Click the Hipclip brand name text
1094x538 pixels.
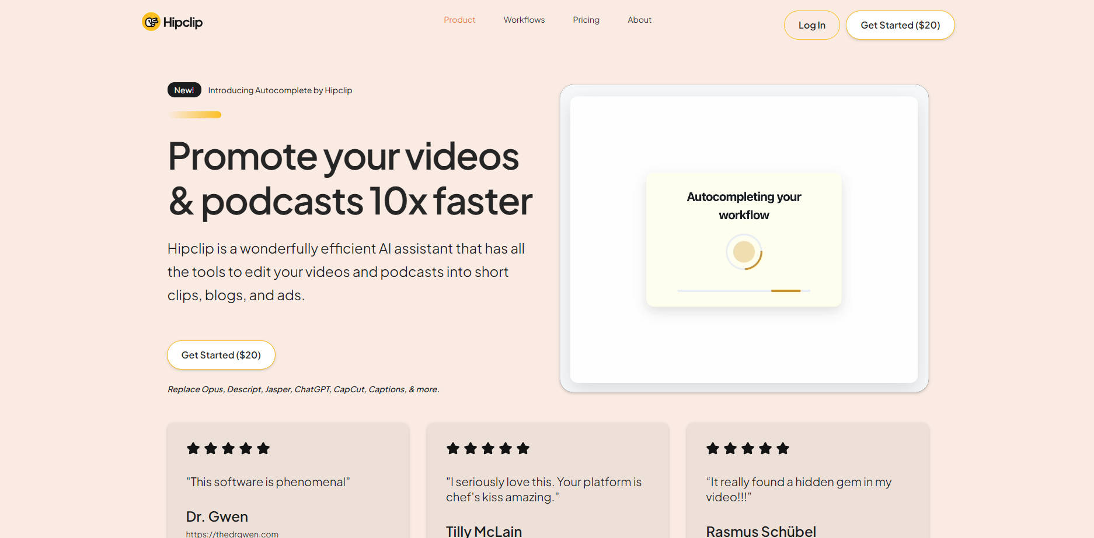[183, 22]
